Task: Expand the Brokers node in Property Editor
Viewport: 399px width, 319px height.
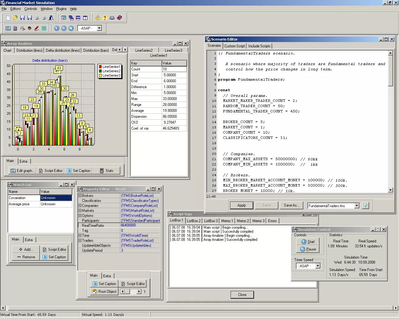Action: [80, 196]
